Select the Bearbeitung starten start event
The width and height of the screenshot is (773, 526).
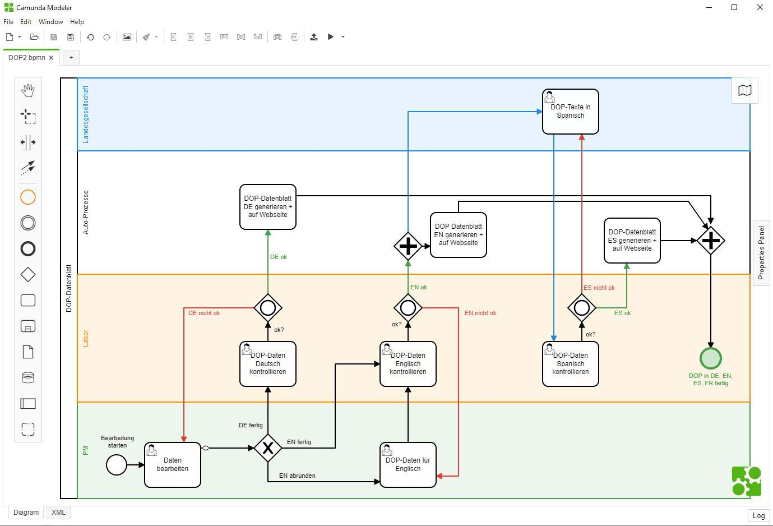[x=117, y=465]
